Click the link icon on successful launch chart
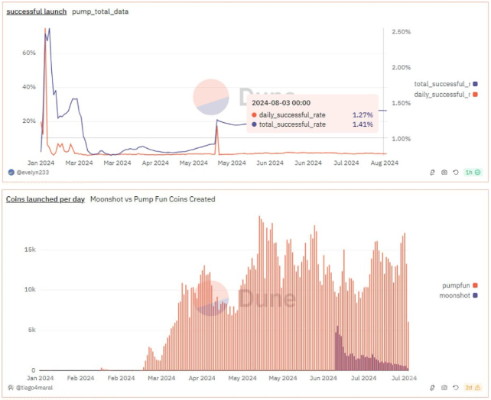The height and width of the screenshot is (400, 491). tap(434, 173)
